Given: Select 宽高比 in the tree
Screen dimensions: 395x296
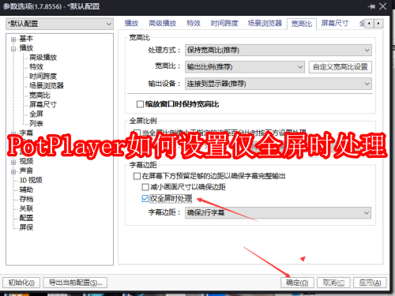Looking at the screenshot, I should click(x=39, y=95).
